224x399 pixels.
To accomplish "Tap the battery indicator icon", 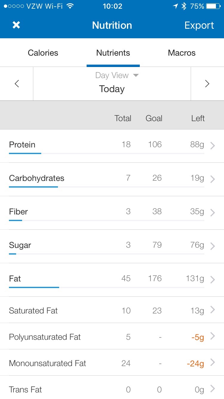I will [x=213, y=6].
